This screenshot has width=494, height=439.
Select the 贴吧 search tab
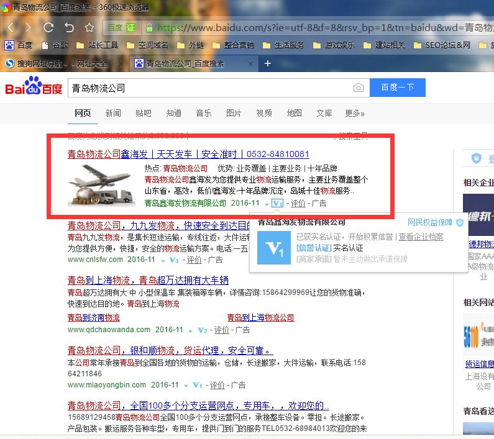144,114
